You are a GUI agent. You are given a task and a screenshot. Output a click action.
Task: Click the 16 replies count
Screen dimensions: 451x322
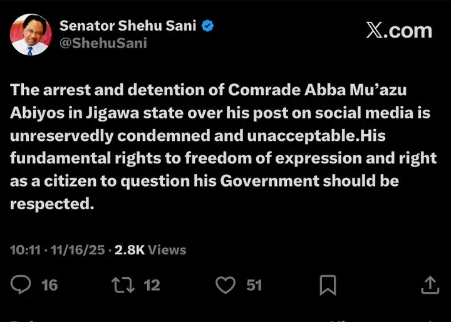[49, 285]
